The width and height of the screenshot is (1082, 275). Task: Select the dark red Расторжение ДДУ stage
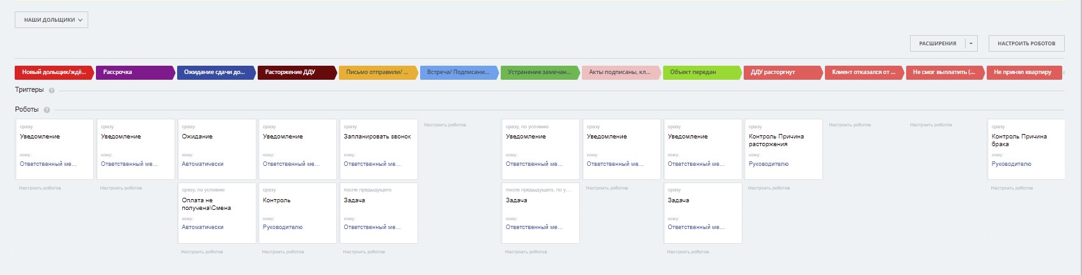[296, 73]
